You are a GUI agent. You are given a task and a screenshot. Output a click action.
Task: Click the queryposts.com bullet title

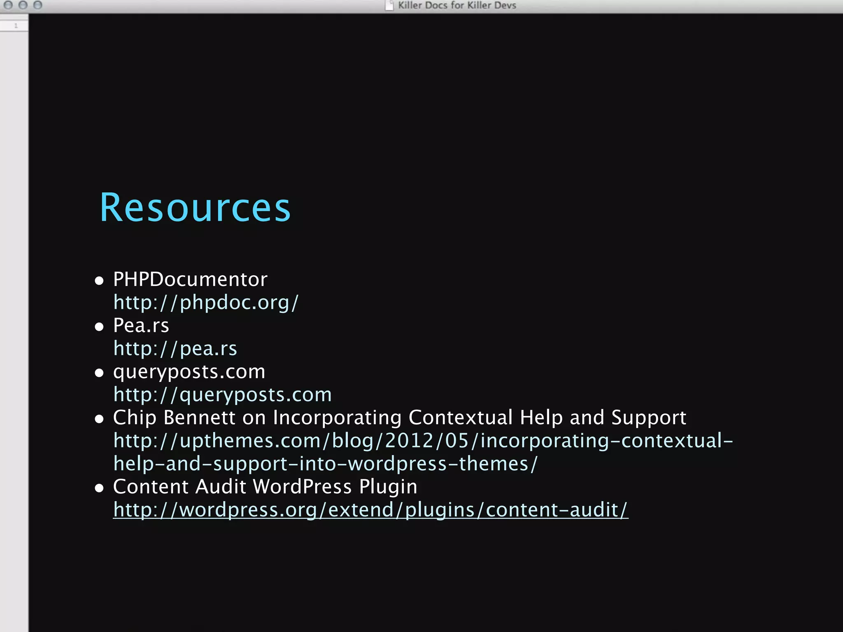pos(189,372)
